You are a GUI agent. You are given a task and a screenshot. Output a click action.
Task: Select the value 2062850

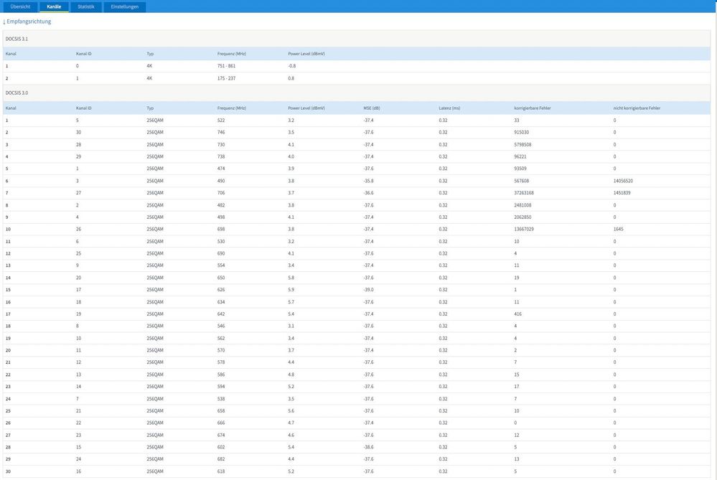pos(522,217)
